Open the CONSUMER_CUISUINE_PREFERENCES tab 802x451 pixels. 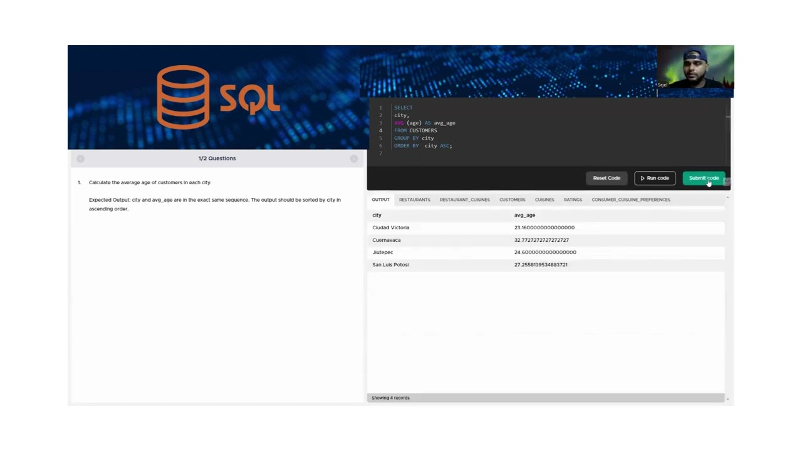pyautogui.click(x=631, y=200)
